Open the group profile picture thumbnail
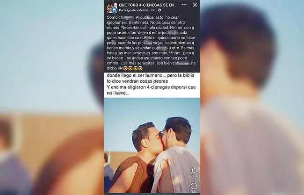304x195 pixels. 111,7
